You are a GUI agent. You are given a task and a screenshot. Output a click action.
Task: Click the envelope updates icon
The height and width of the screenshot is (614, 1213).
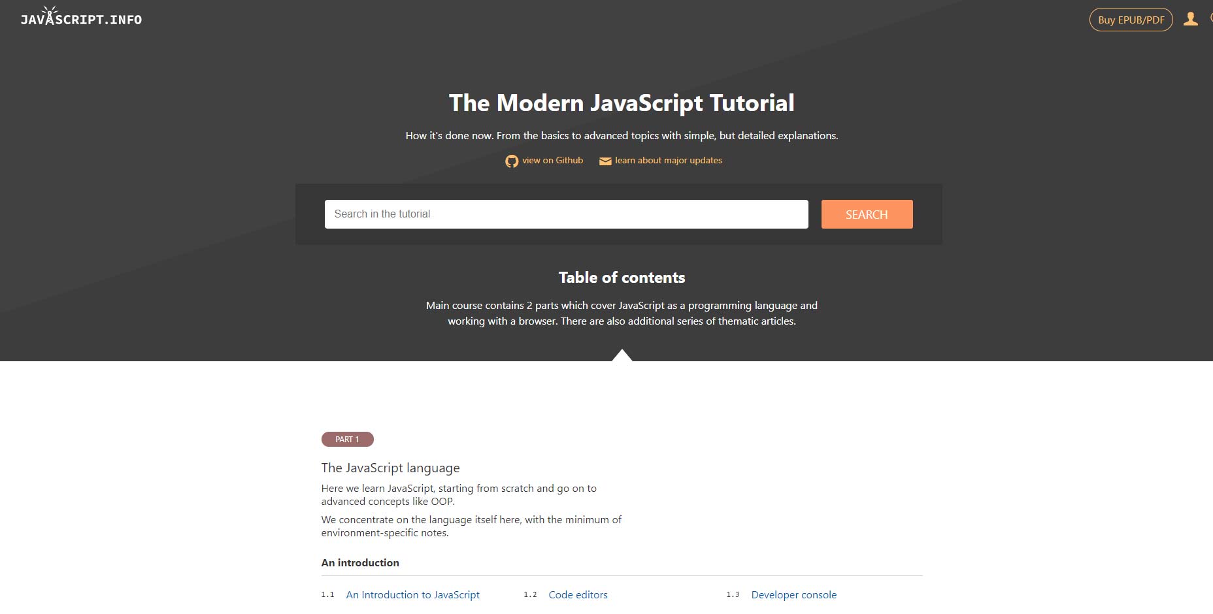pos(605,161)
